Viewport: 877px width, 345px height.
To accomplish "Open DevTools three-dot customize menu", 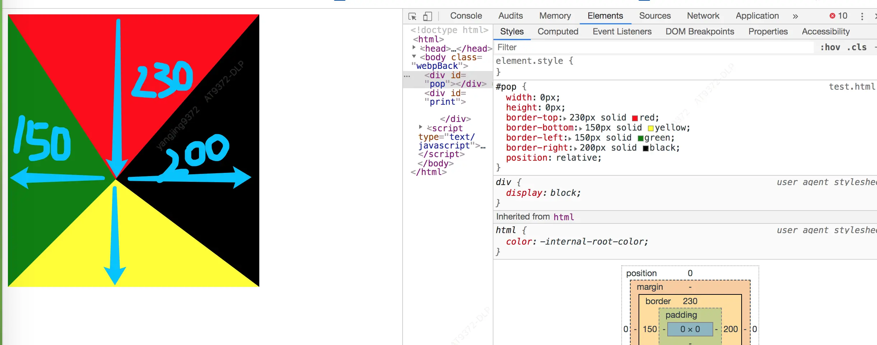I will tap(862, 16).
